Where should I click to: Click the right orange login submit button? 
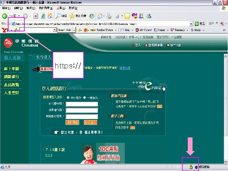(x=91, y=123)
